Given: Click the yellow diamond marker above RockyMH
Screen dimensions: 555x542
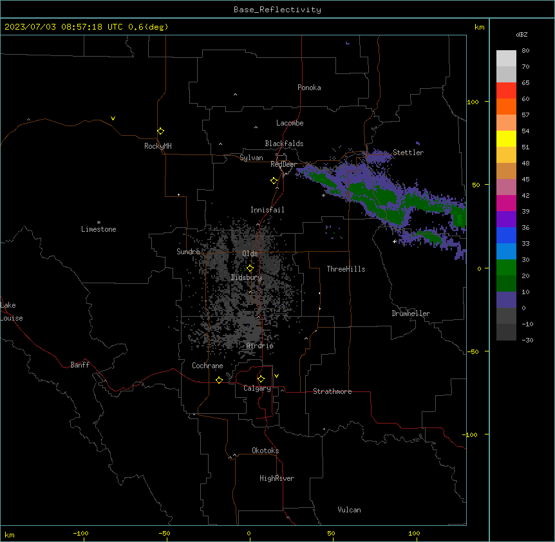Looking at the screenshot, I should coord(160,131).
